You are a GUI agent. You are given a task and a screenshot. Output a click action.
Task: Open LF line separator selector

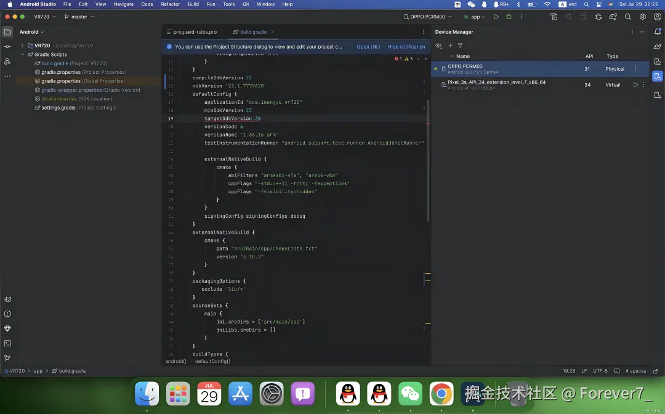click(584, 371)
